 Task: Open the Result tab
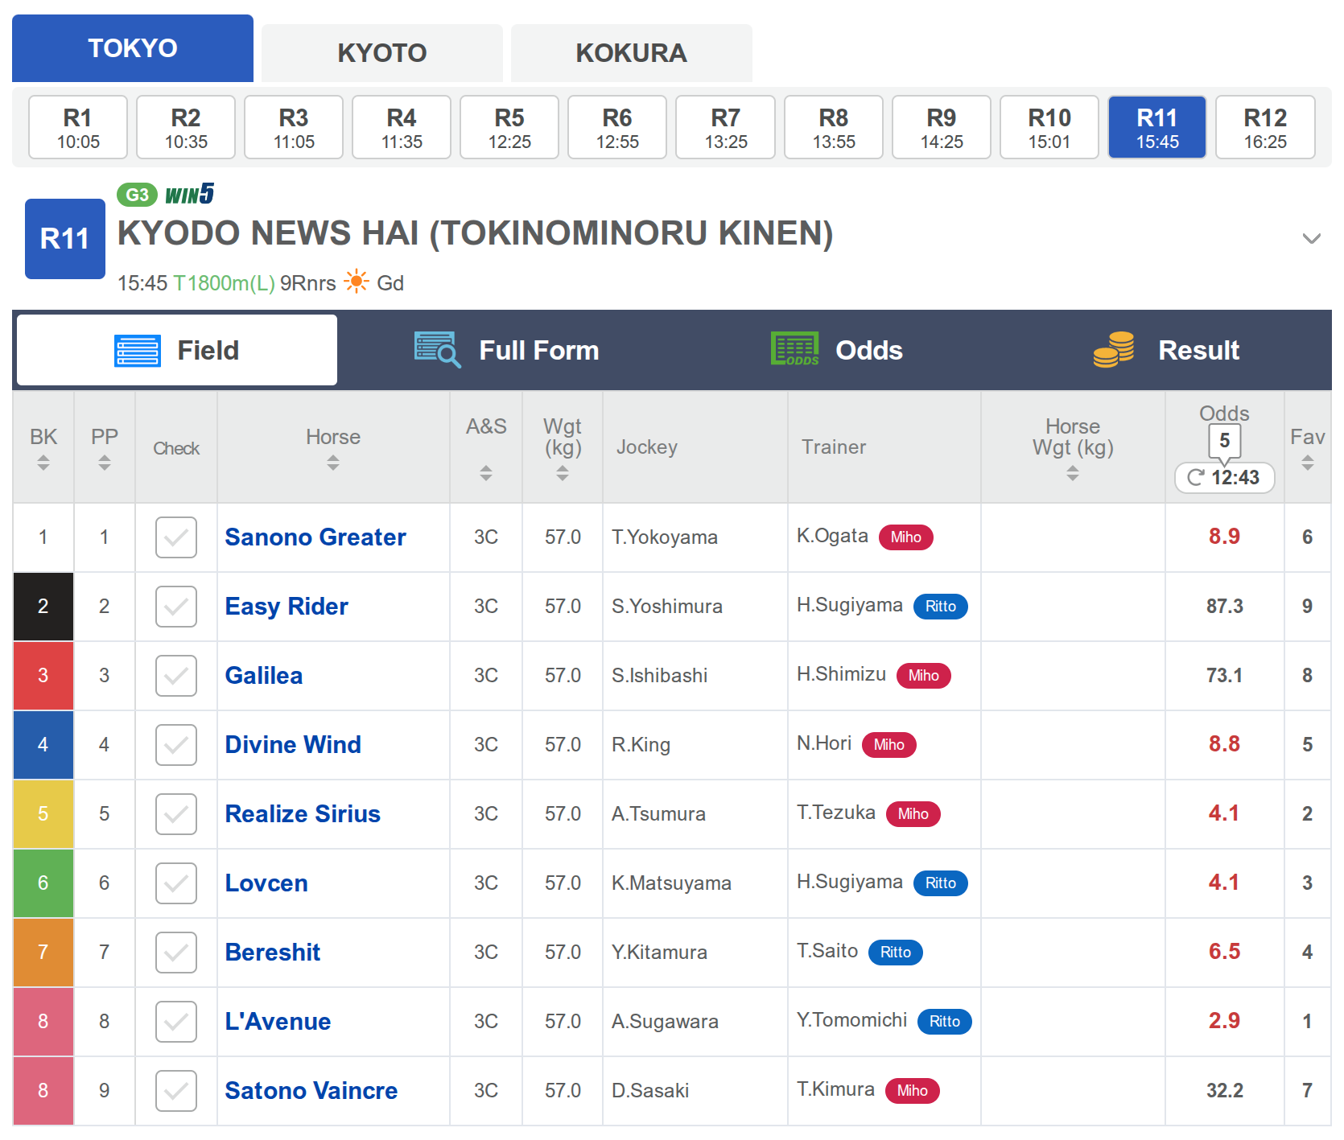[1167, 350]
